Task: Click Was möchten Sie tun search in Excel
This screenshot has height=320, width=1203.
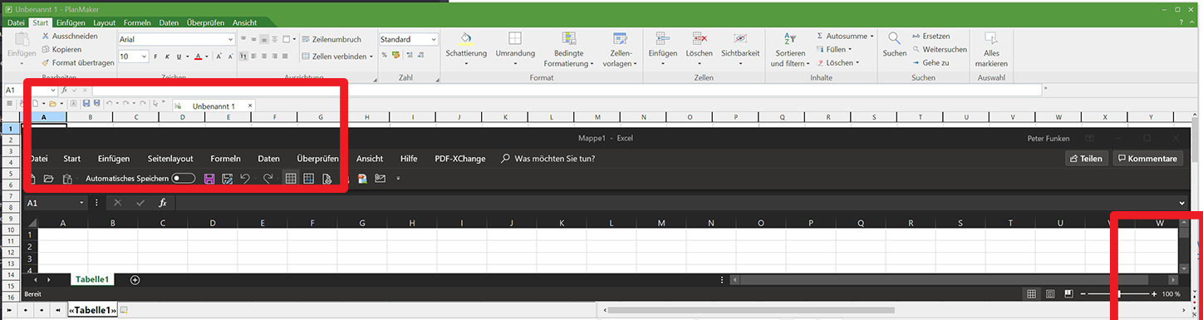Action: point(547,159)
